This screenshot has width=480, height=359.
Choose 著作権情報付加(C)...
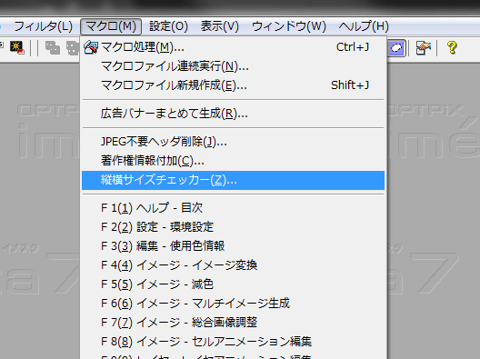coord(234,161)
